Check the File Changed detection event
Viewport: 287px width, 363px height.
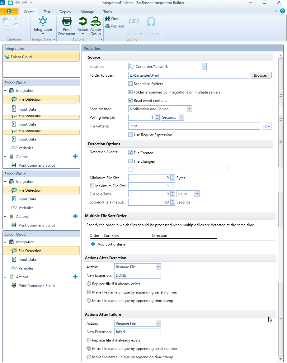coord(131,161)
